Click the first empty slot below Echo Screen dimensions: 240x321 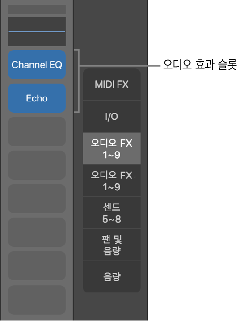(37, 131)
